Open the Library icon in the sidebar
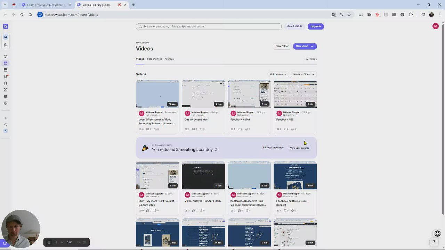The height and width of the screenshot is (250, 445). [6, 63]
